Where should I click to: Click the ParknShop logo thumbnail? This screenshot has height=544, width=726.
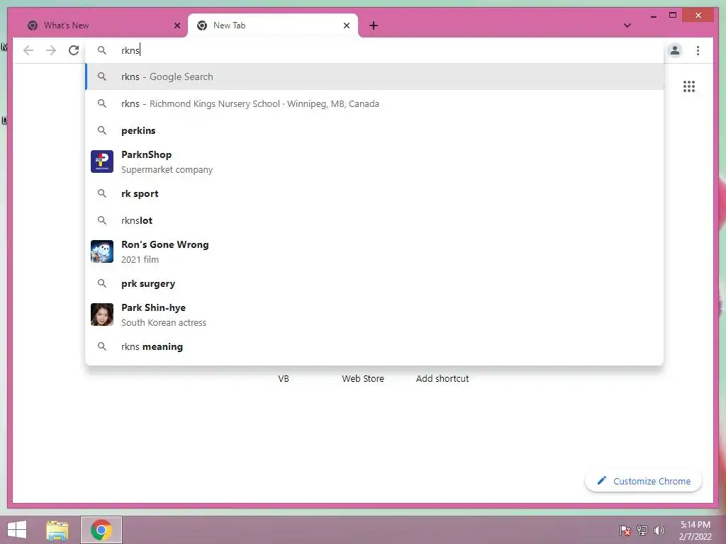pos(102,161)
